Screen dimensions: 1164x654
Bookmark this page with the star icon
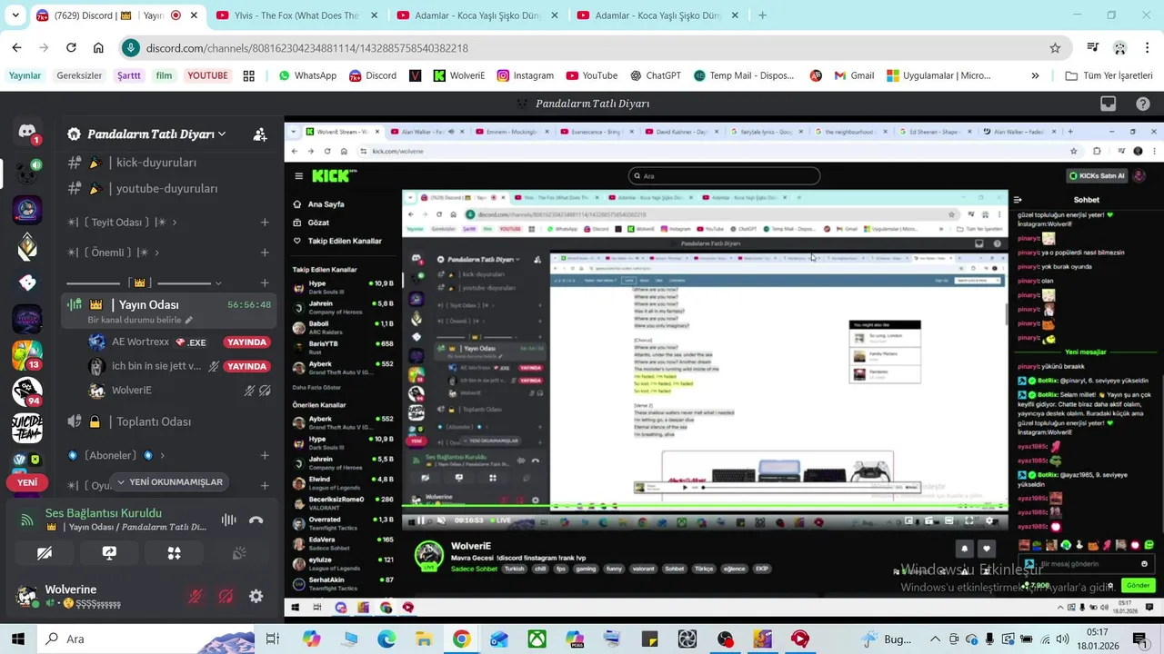tap(1055, 48)
